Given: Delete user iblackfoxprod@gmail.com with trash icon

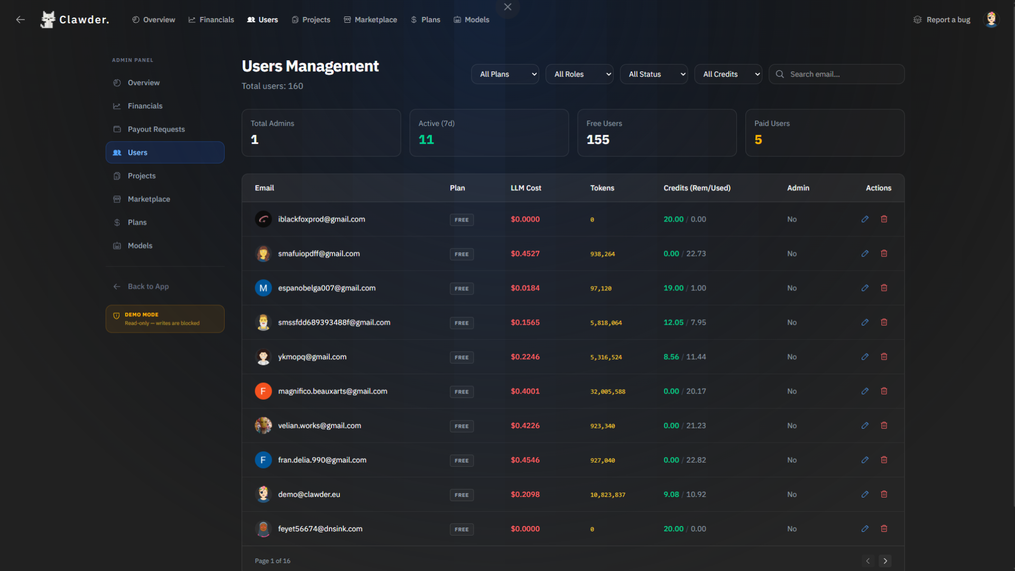Looking at the screenshot, I should [x=884, y=219].
